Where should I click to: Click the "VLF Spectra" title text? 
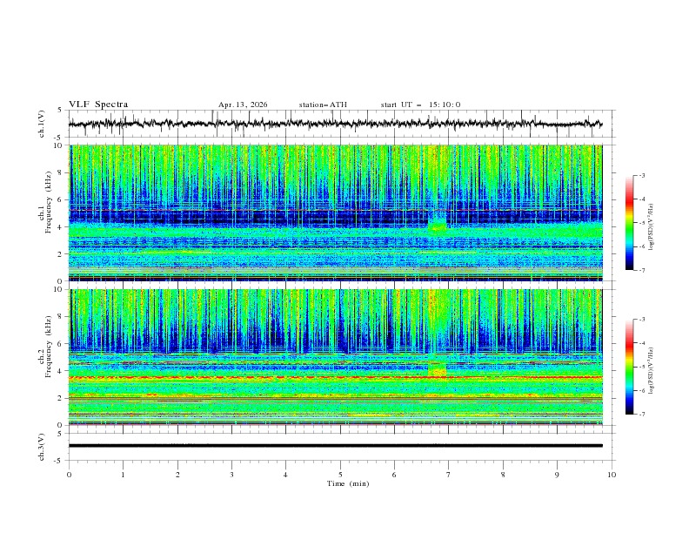pos(98,105)
